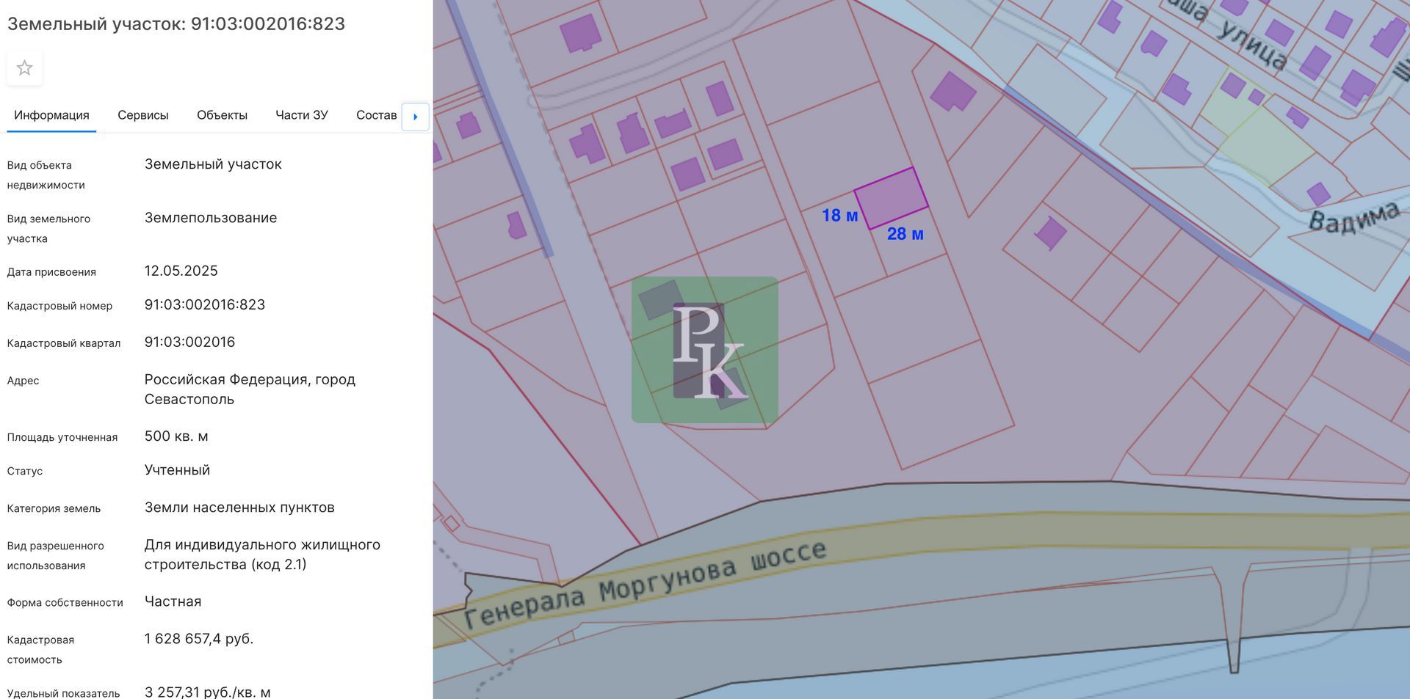Click the Генерала Моргунова шоссе road label
This screenshot has width=1410, height=699.
[x=646, y=584]
